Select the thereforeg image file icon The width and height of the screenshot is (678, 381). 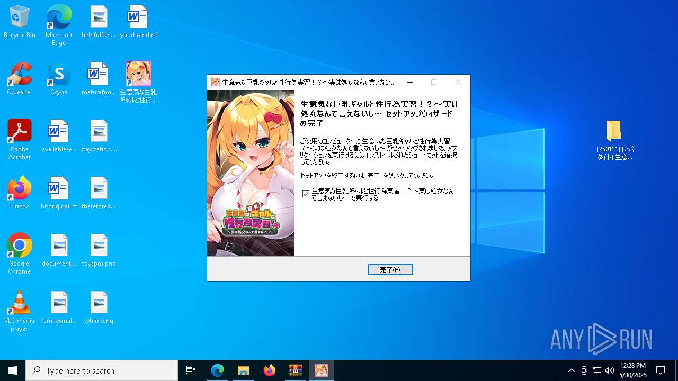coord(99,193)
